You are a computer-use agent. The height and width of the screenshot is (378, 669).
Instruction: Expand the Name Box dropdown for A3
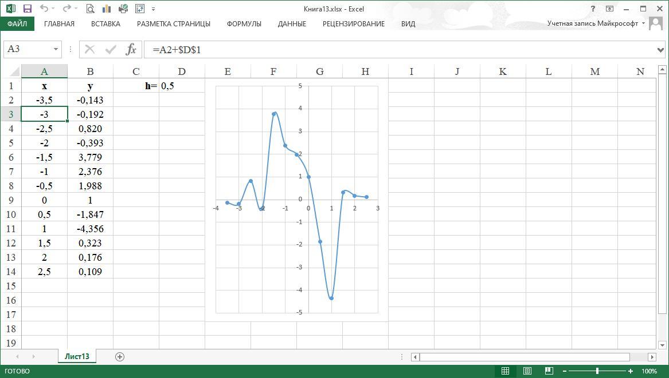click(x=56, y=49)
